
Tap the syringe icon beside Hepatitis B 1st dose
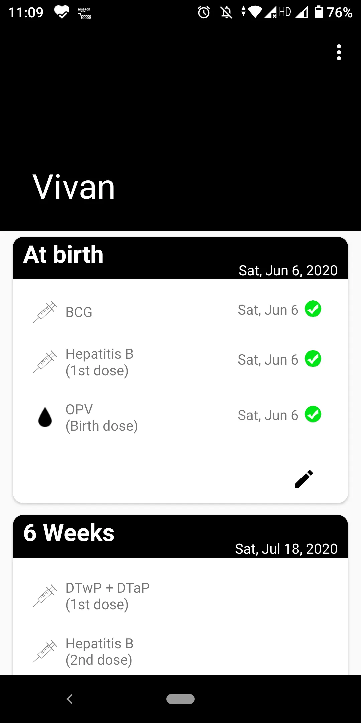point(45,362)
